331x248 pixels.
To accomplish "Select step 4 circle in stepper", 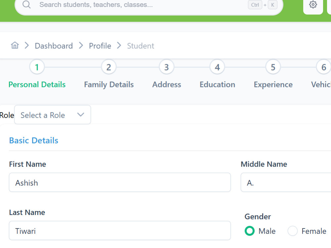I will (217, 67).
